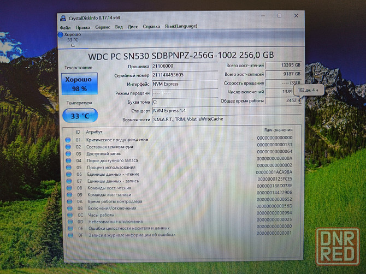Click the Атрибут column header
Viewport: 366px width, 274px height.
(x=94, y=132)
